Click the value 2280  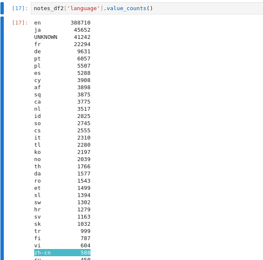(84, 145)
